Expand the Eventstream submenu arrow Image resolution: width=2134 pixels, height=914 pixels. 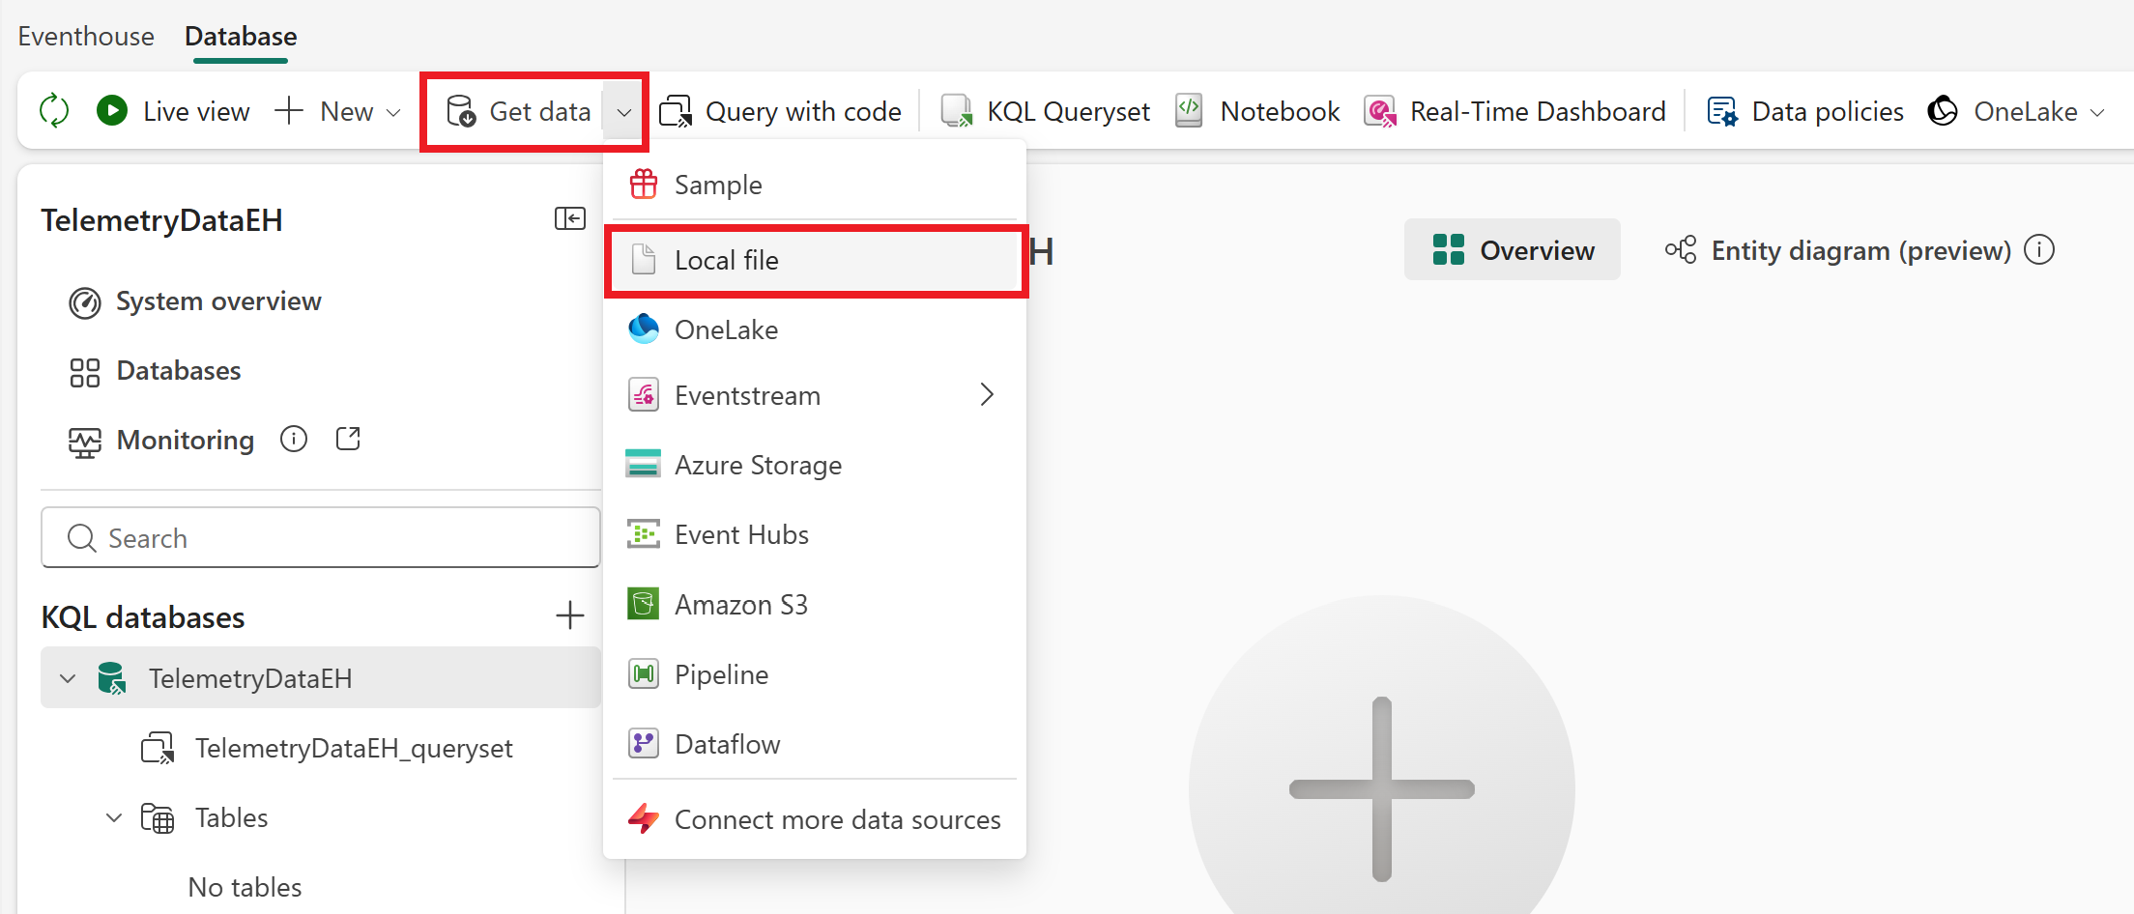[x=987, y=395]
